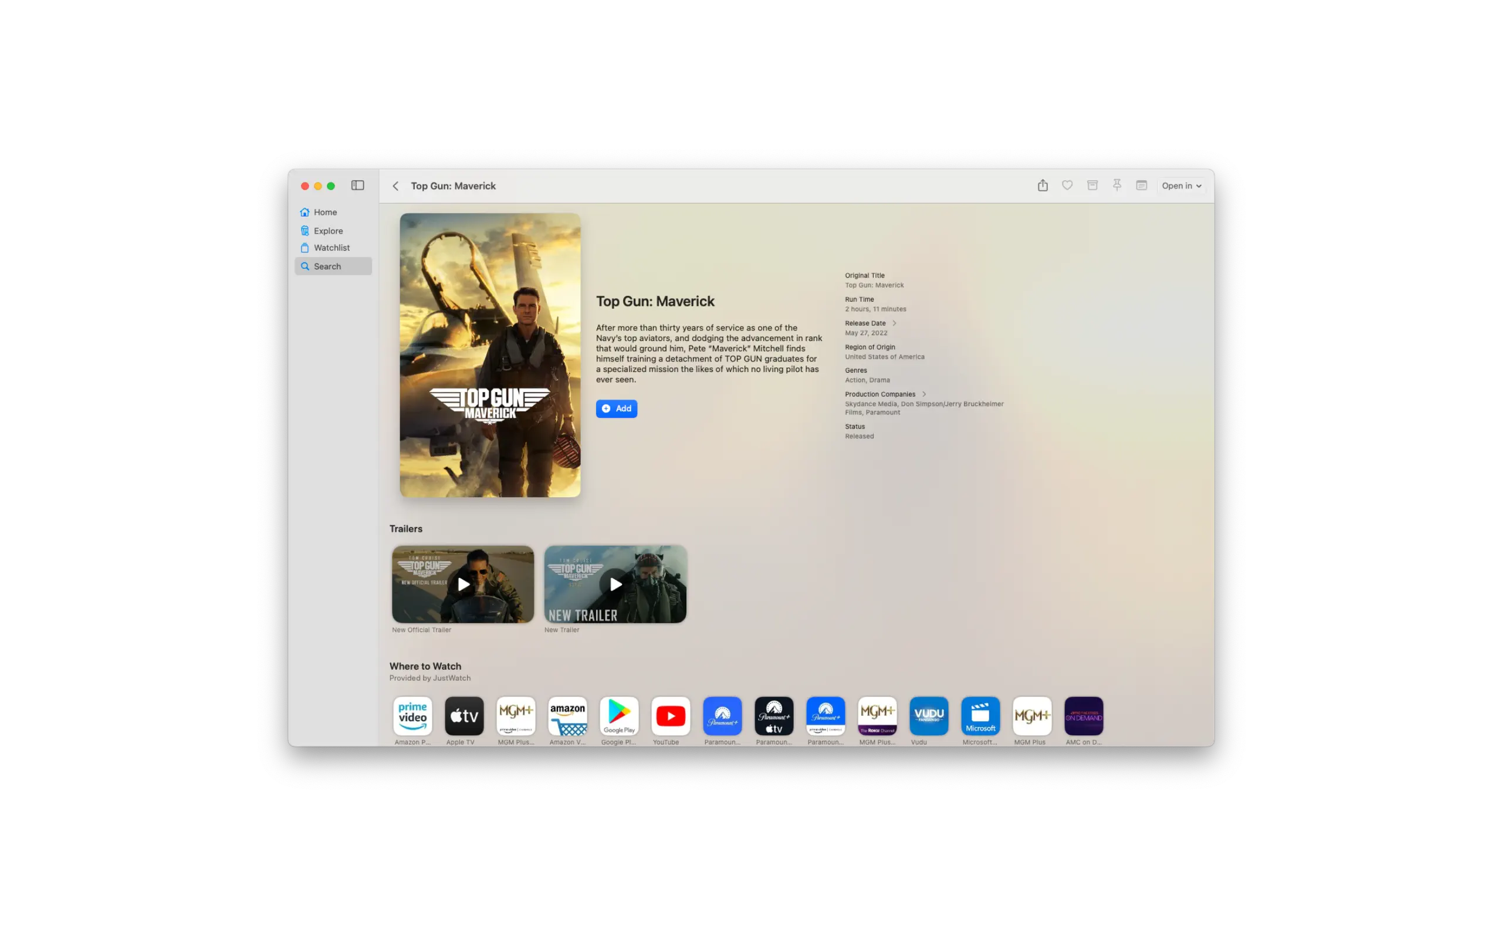Click the Share icon in toolbar

pos(1043,185)
